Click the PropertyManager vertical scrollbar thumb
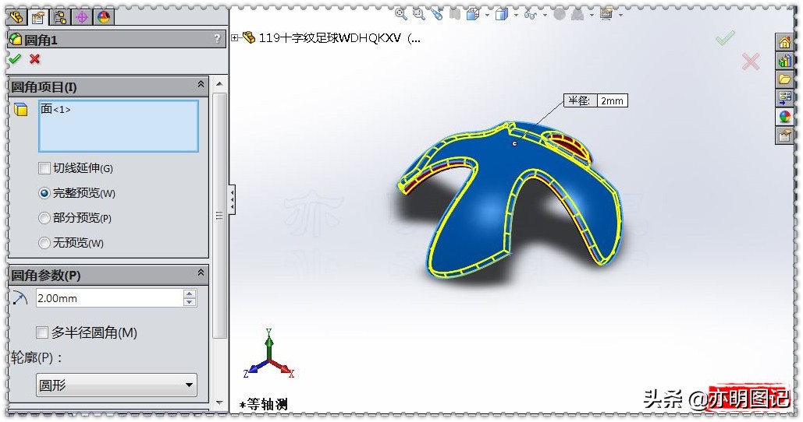Image resolution: width=803 pixels, height=422 pixels. 219,215
